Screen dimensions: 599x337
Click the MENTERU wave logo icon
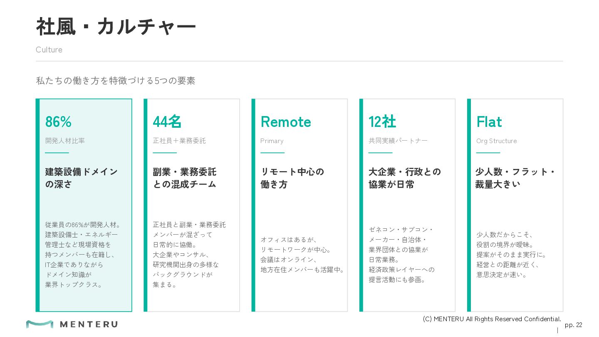(x=40, y=324)
